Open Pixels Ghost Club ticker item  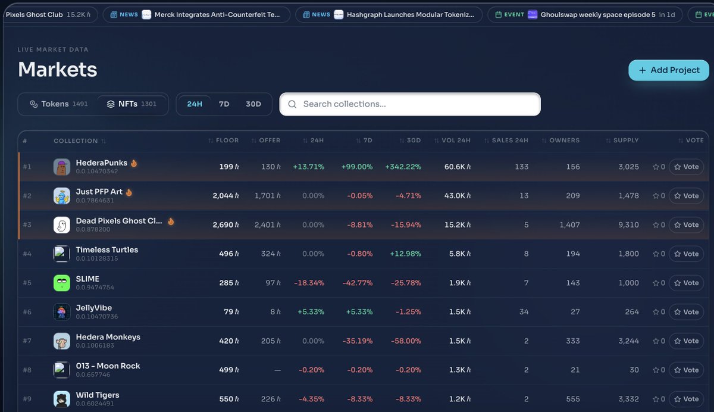49,14
